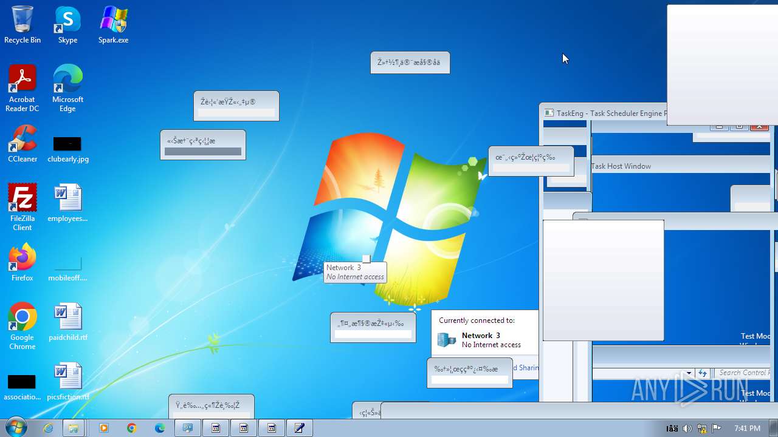Open the 7:41 PM clock

(747, 429)
